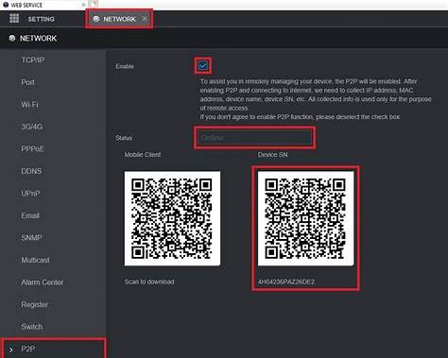448x358 pixels.
Task: Open Email settings
Action: click(30, 215)
